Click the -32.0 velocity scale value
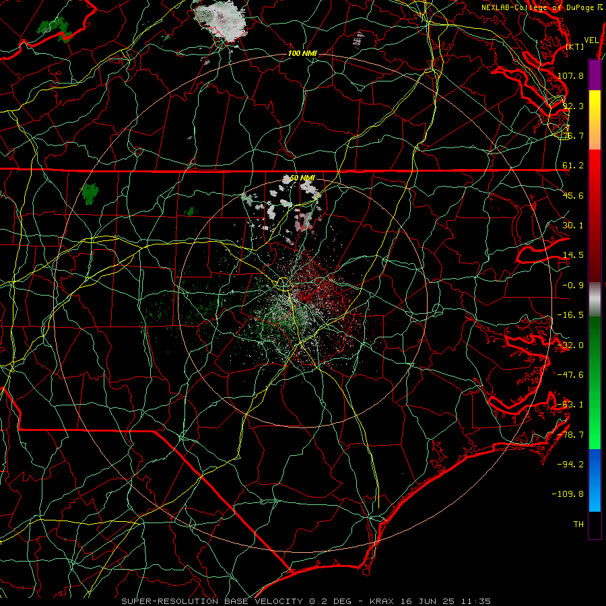 570,345
